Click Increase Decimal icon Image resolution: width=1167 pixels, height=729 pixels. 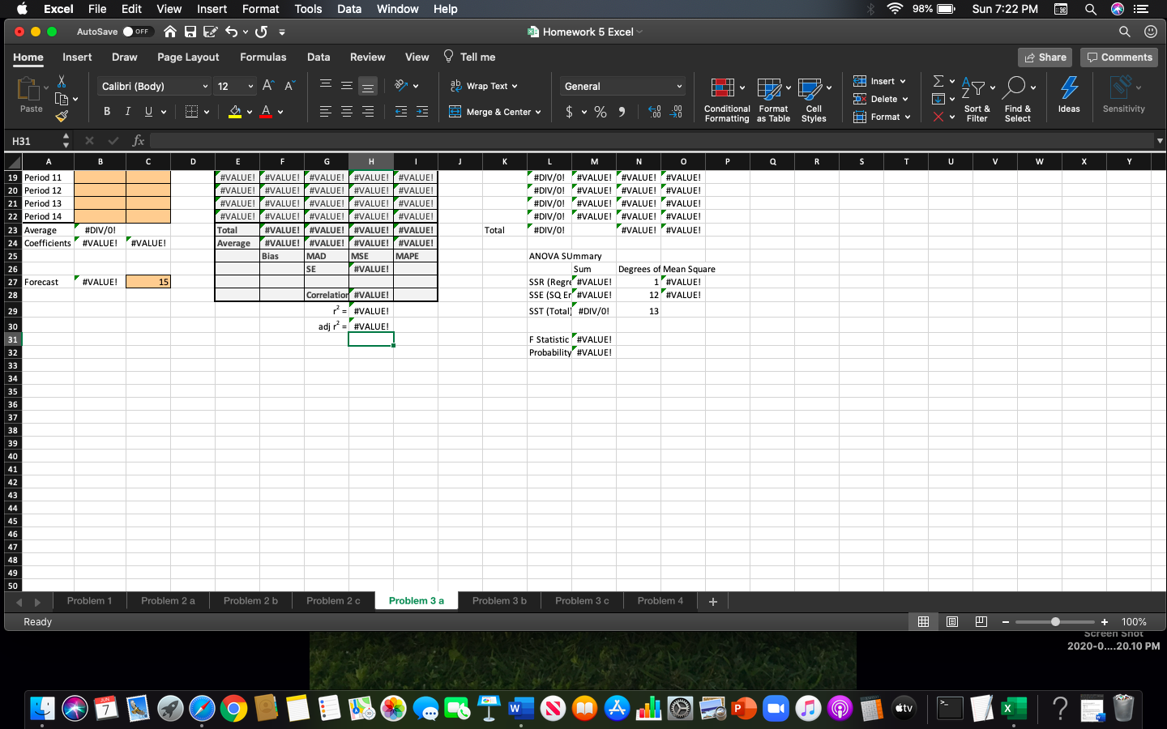[x=655, y=112]
